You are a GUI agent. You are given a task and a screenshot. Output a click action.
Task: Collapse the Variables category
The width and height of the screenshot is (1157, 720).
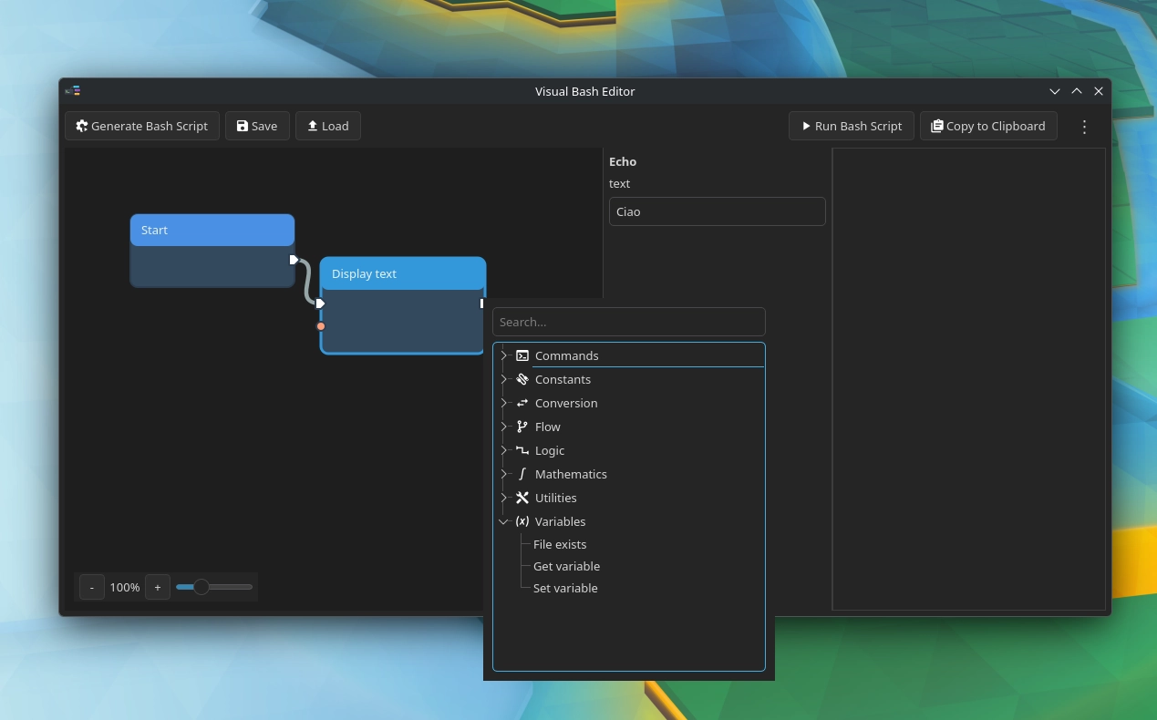503,521
